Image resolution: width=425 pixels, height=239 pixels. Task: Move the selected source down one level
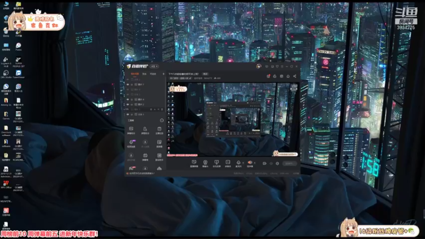[158, 109]
